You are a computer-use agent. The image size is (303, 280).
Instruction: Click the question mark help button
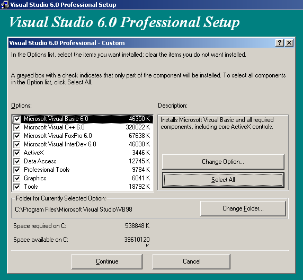point(280,43)
